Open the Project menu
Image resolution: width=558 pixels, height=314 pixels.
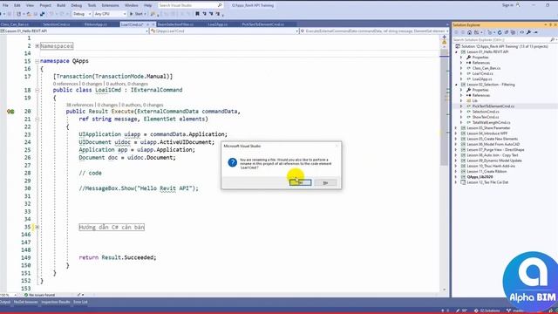pos(45,5)
